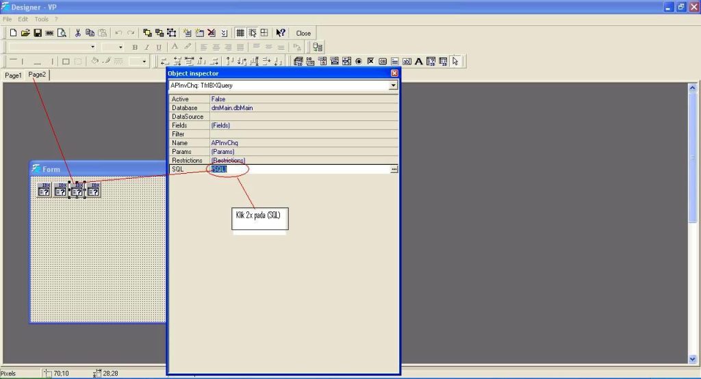Open data dictionary icon on second toolbar
701x379 pixels.
(x=318, y=47)
